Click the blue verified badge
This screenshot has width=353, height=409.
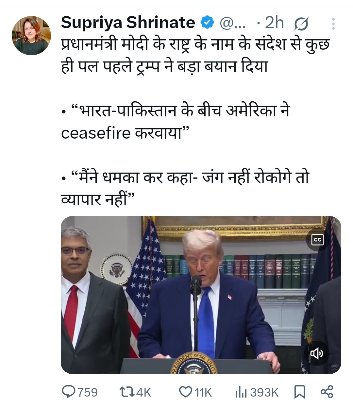207,23
